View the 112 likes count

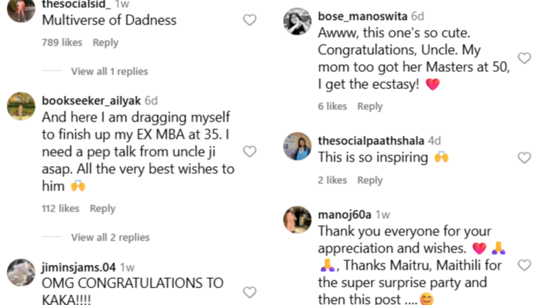[x=60, y=209]
